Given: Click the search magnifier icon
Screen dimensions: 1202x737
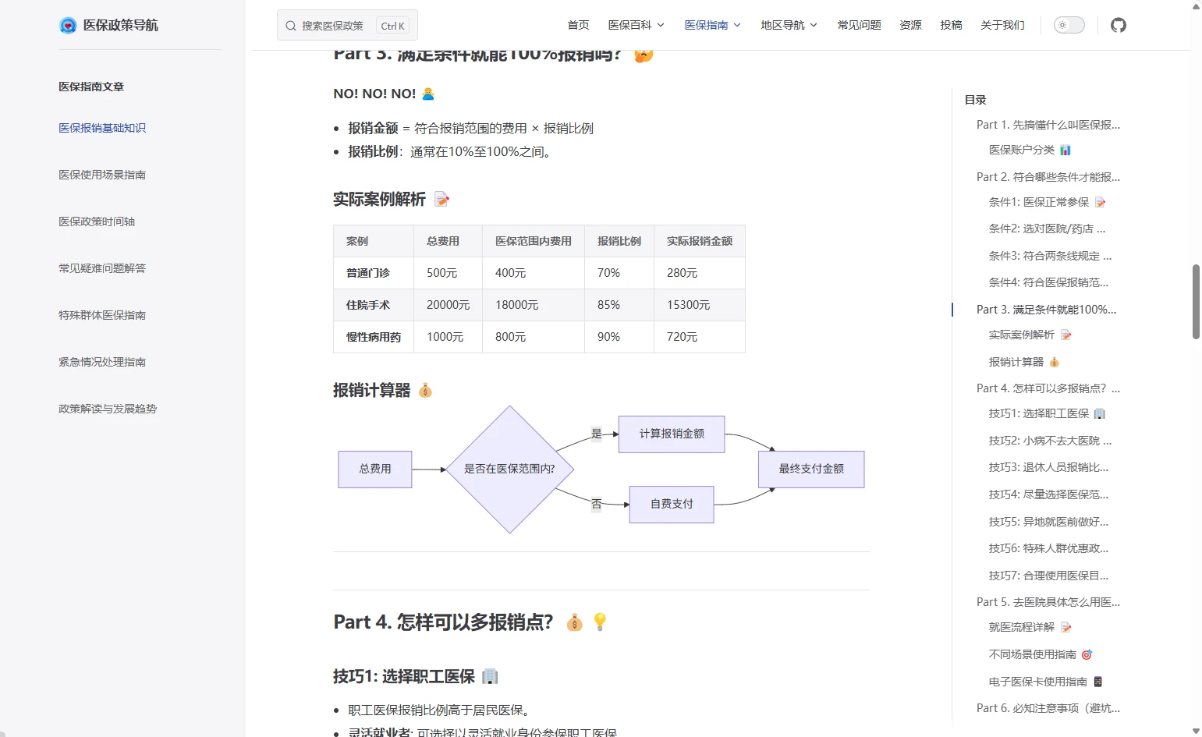Looking at the screenshot, I should [x=291, y=26].
